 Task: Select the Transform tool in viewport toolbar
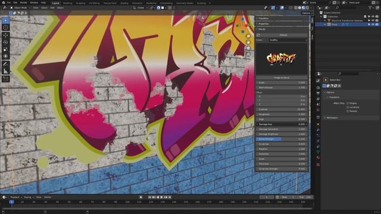click(x=5, y=56)
